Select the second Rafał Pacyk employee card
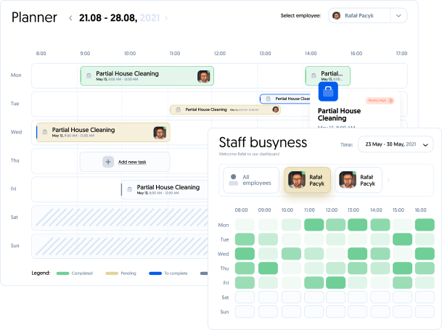The height and width of the screenshot is (330, 442). [359, 180]
